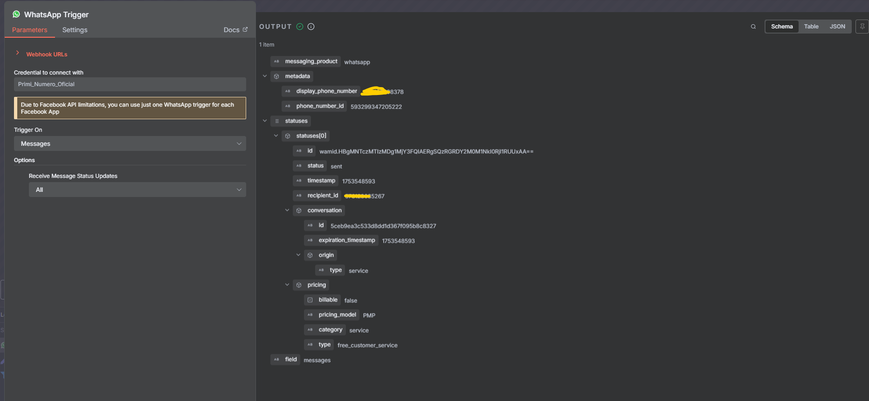Click the category field pill
Screen dimensions: 869x401
[x=325, y=330]
